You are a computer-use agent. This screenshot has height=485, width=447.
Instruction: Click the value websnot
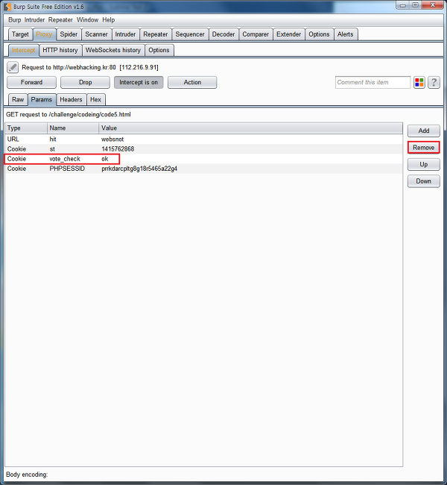click(112, 140)
